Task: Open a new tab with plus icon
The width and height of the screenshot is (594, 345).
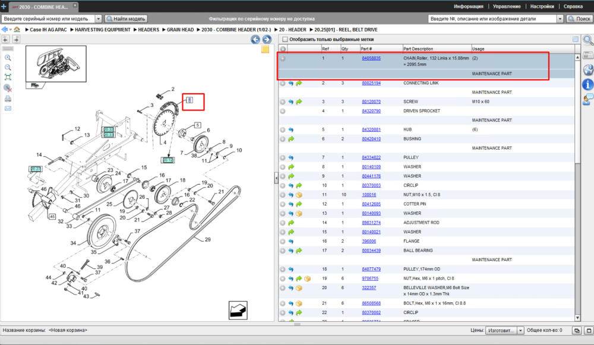Action: tap(4, 7)
